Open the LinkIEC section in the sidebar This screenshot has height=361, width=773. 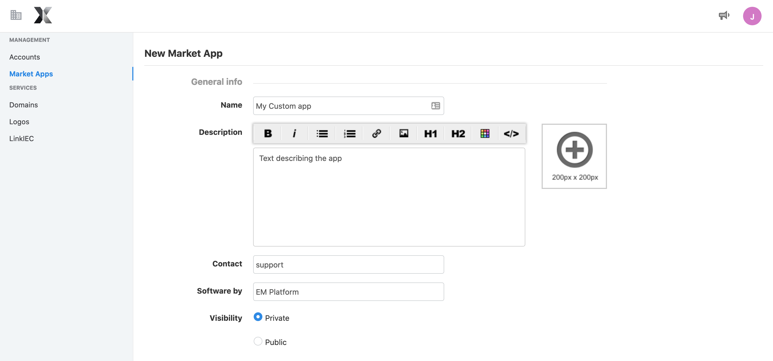click(21, 138)
